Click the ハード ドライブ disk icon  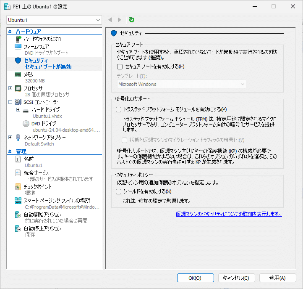26,111
